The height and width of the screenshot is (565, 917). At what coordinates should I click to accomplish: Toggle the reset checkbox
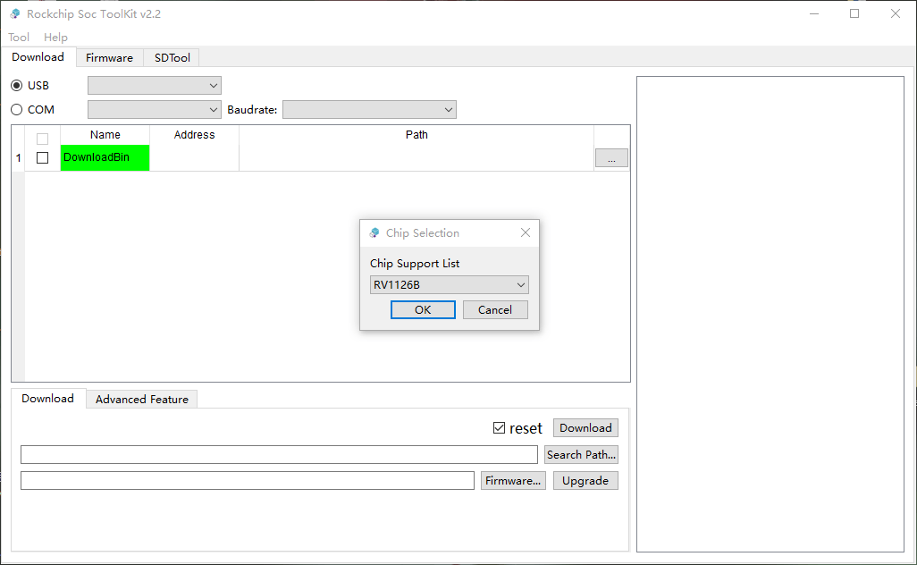point(499,428)
